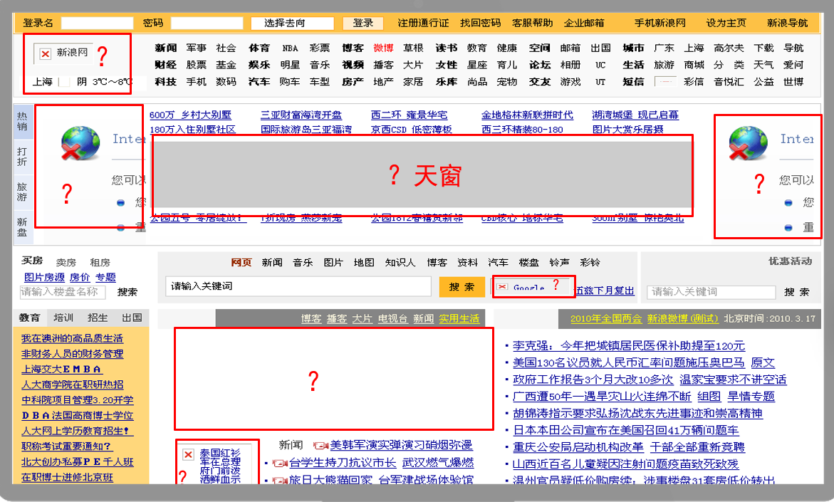The image size is (834, 502).
Task: Open 新浪微博(测试) link
Action: 682,318
